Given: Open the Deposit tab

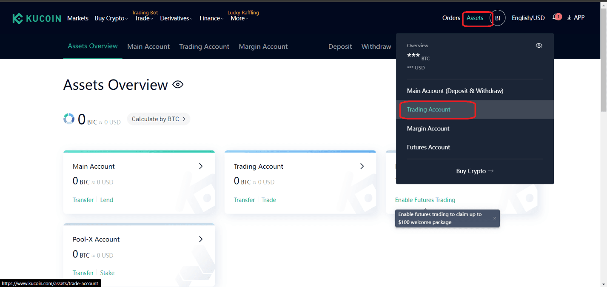Looking at the screenshot, I should point(340,46).
